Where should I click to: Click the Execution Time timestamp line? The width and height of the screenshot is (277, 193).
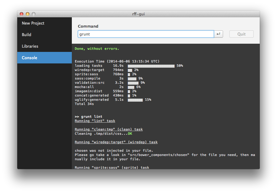117,61
